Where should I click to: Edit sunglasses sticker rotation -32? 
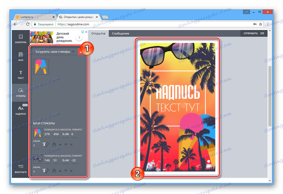point(74,160)
